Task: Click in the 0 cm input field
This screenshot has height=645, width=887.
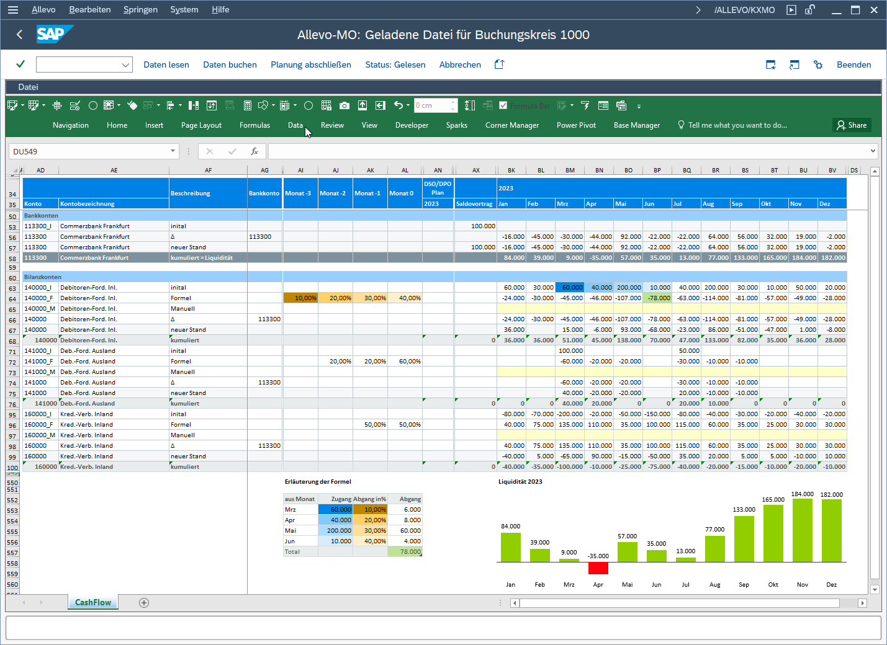Action: 432,105
